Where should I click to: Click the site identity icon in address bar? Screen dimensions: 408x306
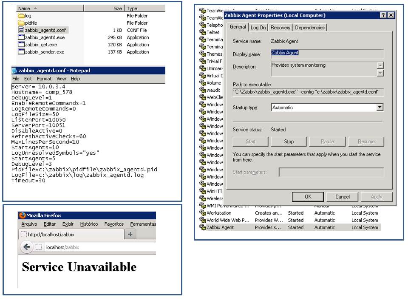(39, 247)
